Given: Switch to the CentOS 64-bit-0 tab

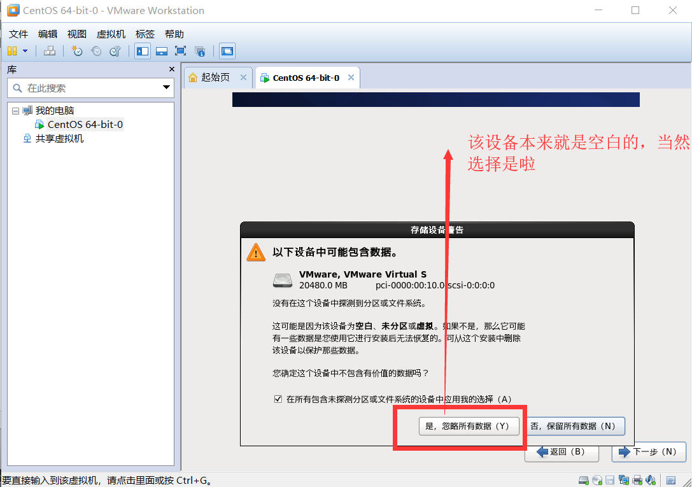Looking at the screenshot, I should [306, 78].
